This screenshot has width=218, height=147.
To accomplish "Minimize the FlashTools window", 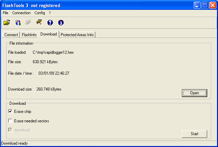I will pyautogui.click(x=197, y=5).
